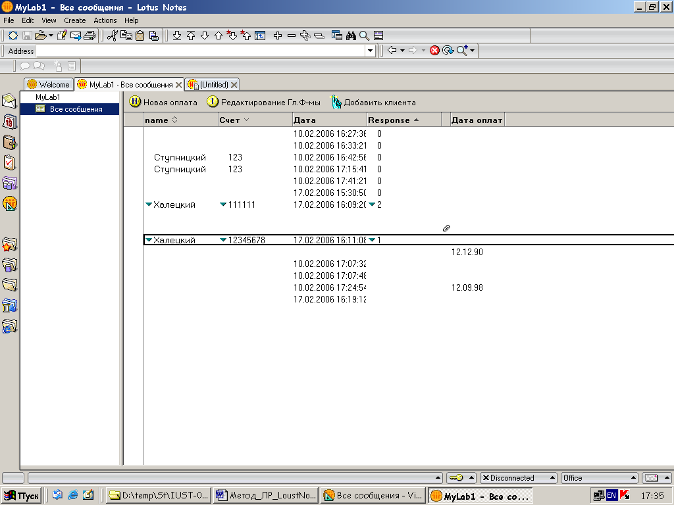Open the Calendar bookmark icon
This screenshot has width=674, height=505.
point(9,122)
